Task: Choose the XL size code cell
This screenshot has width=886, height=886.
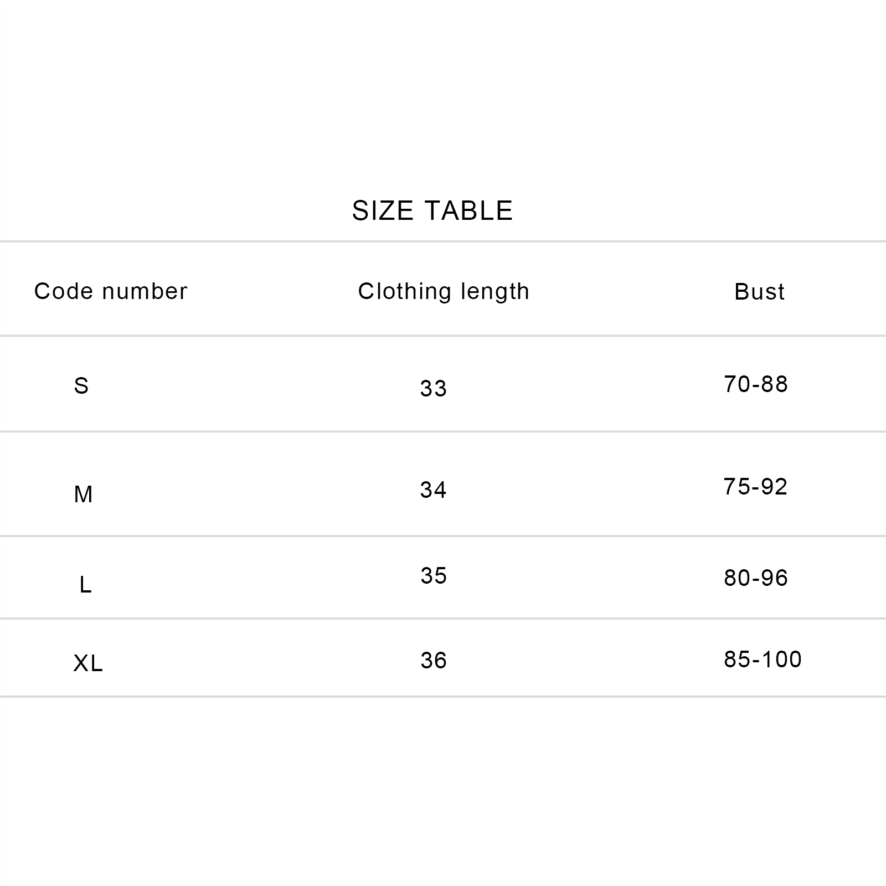Action: coord(88,663)
